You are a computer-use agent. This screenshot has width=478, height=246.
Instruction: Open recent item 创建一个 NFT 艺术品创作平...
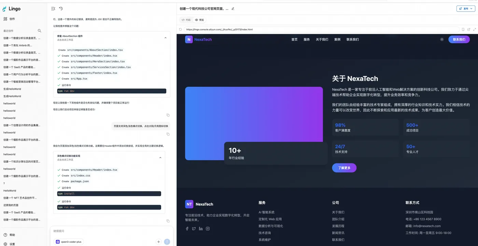[20, 198]
